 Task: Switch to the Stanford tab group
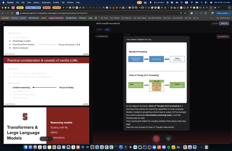point(47,8)
